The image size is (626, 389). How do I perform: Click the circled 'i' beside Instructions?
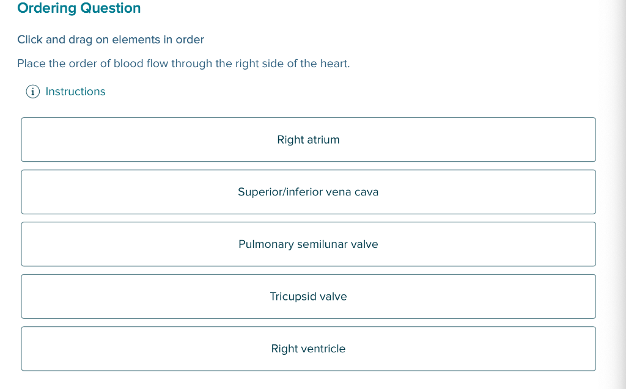pyautogui.click(x=33, y=92)
